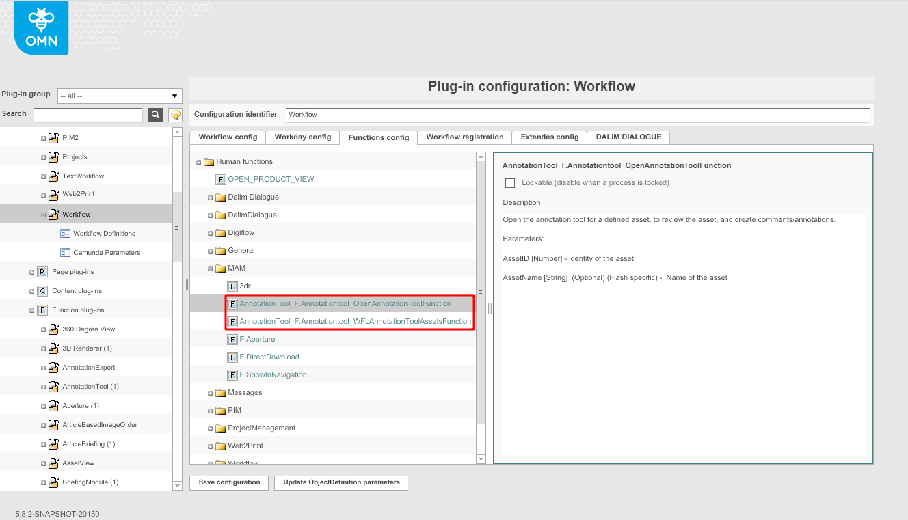This screenshot has height=520, width=908.
Task: Click the Camunda Parameters table icon
Action: click(x=66, y=252)
